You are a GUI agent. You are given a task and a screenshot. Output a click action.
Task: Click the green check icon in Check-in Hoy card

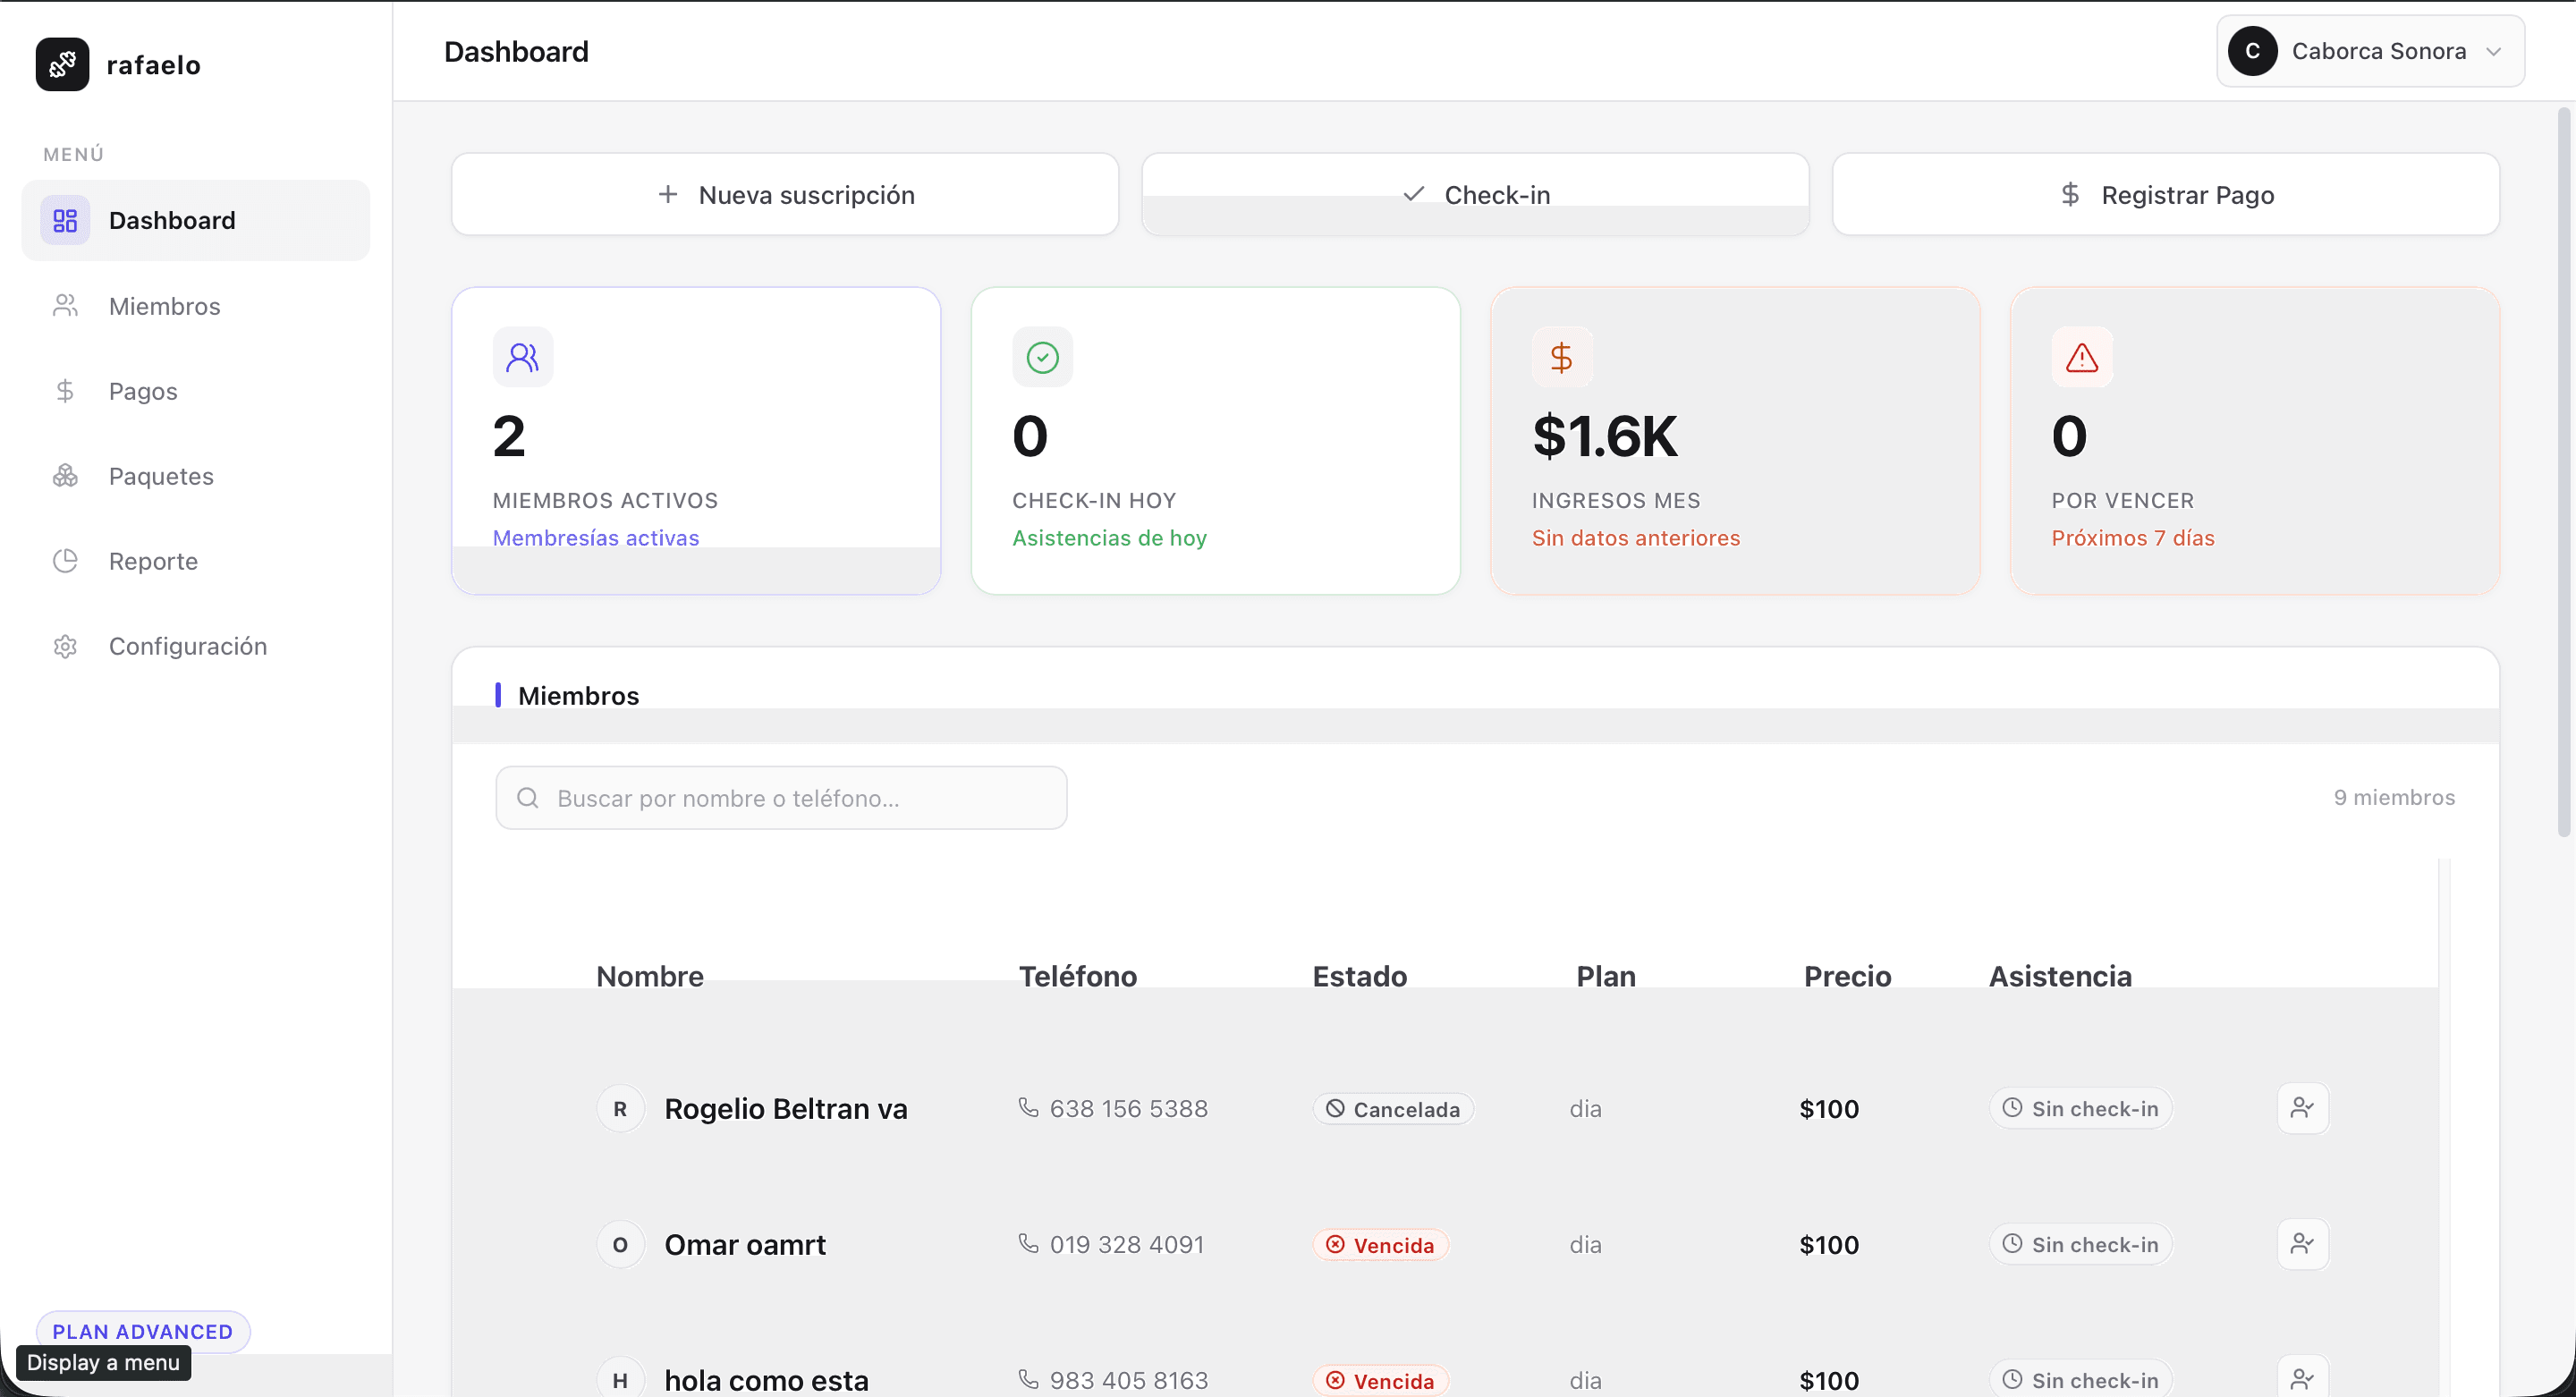click(x=1042, y=357)
